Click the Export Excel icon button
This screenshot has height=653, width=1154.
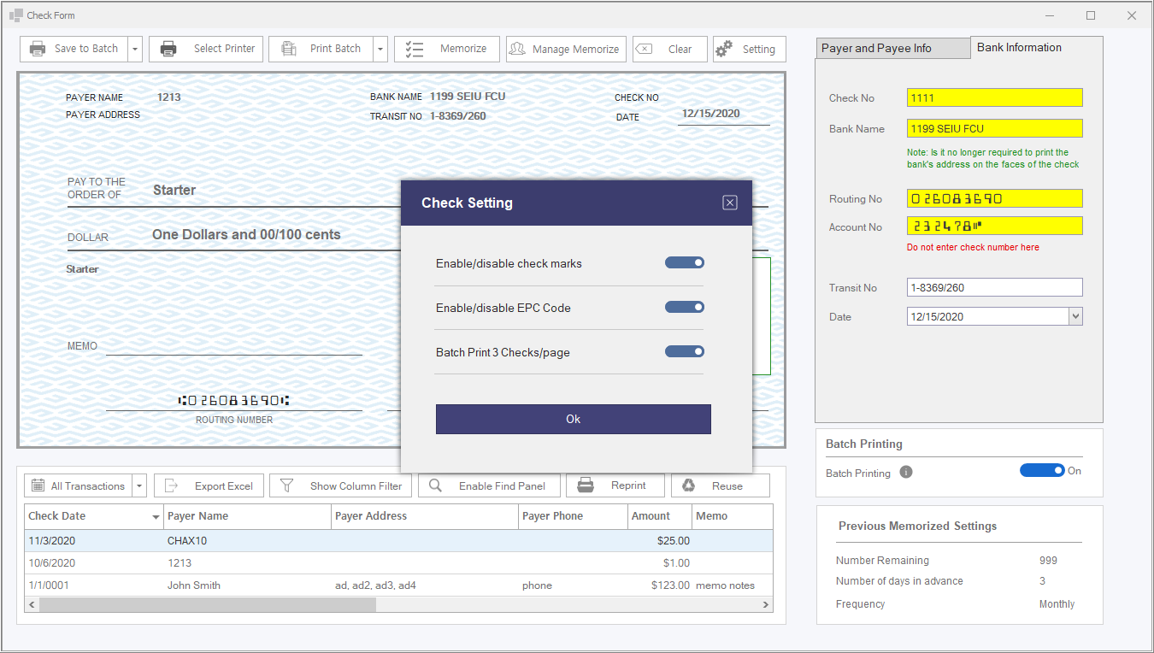[x=171, y=485]
